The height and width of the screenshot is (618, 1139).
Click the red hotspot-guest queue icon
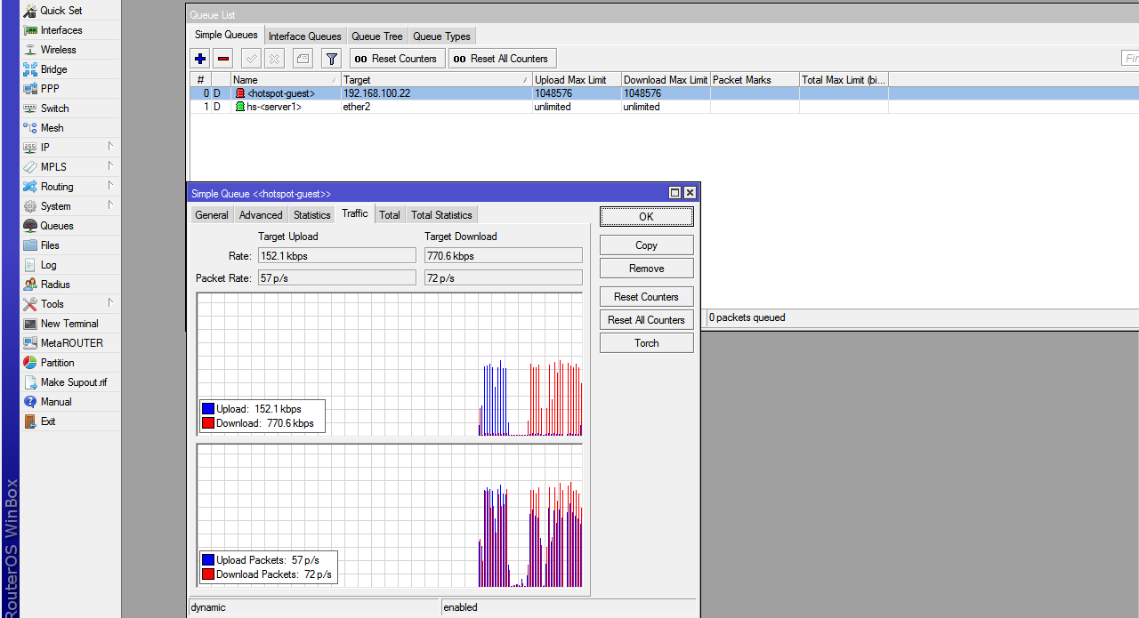click(239, 93)
